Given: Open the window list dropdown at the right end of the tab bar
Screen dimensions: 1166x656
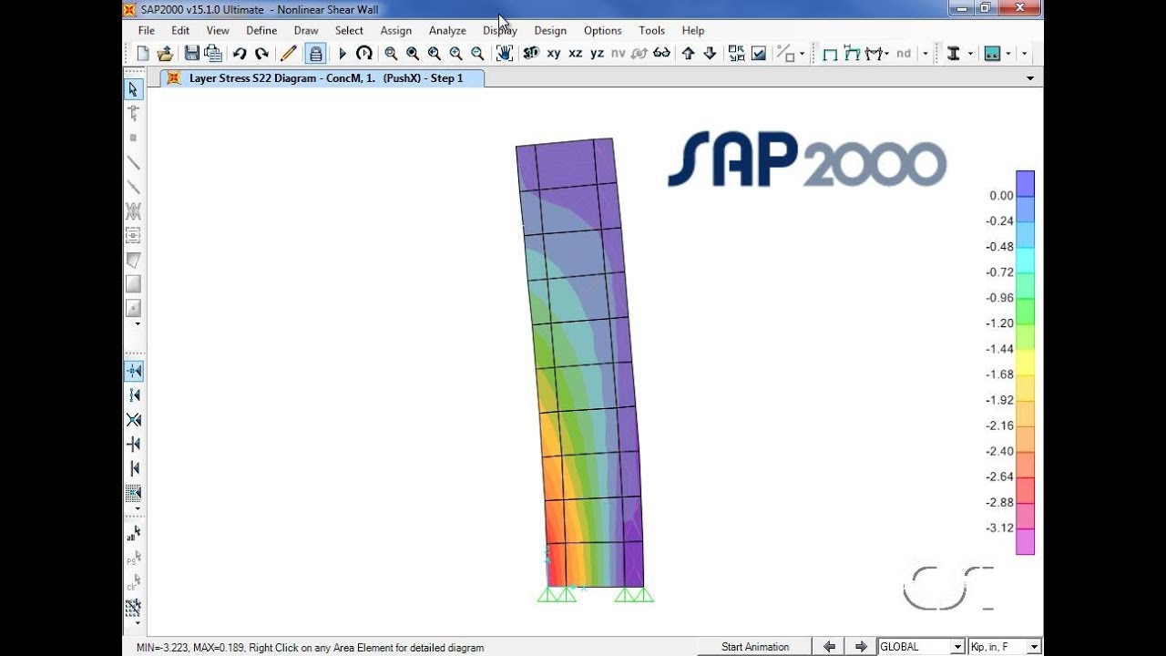Looking at the screenshot, I should point(1030,78).
